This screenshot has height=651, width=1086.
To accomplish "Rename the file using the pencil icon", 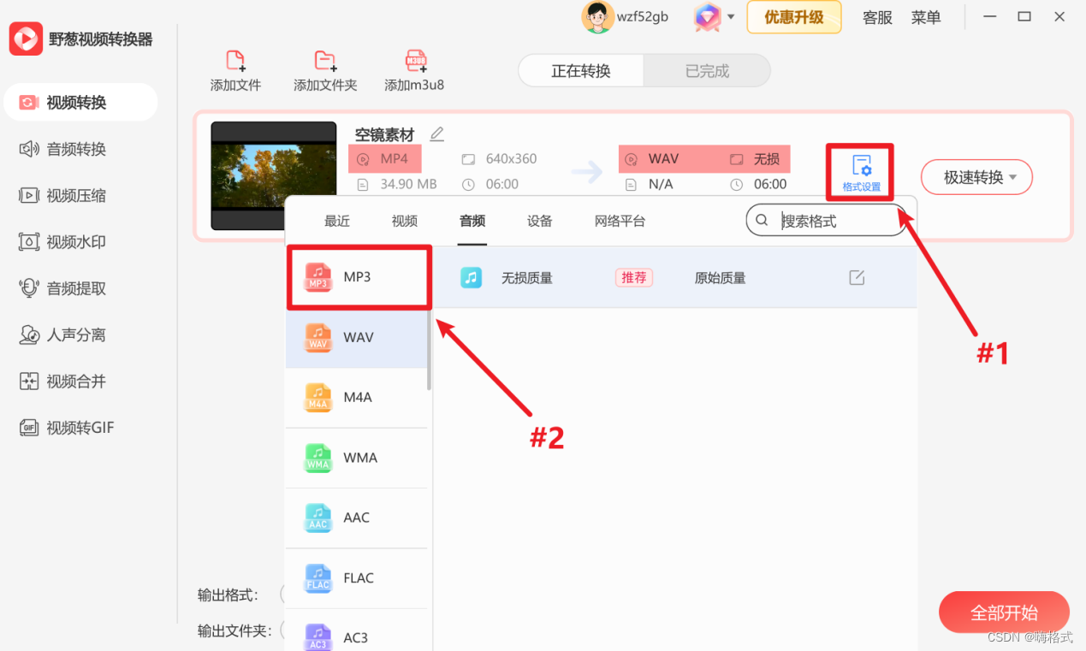I will pos(436,134).
